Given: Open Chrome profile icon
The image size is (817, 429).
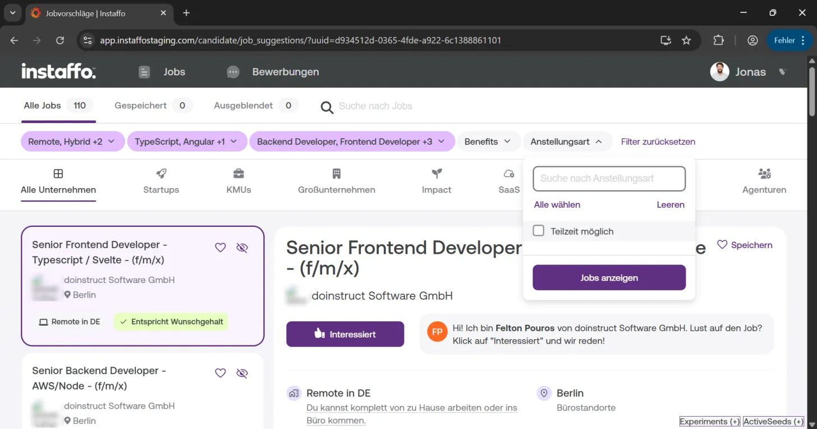Looking at the screenshot, I should pyautogui.click(x=752, y=40).
